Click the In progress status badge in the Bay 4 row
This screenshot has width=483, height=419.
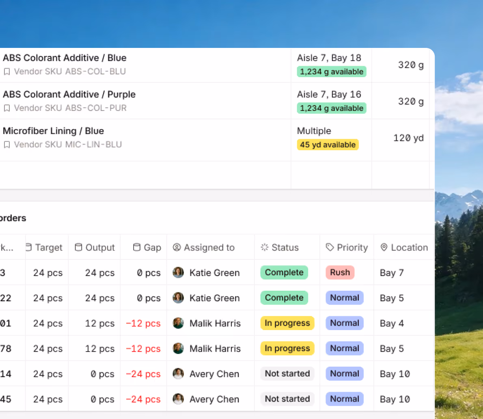tap(287, 323)
